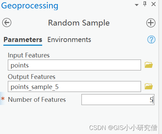
Task: Click the Output Features label
Action: 32,77
